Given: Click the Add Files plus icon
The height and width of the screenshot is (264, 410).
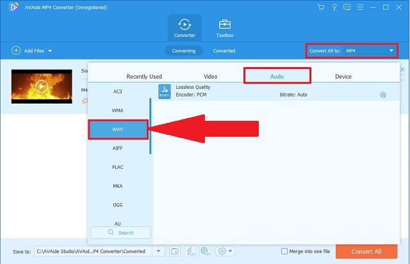Looking at the screenshot, I should click(16, 50).
